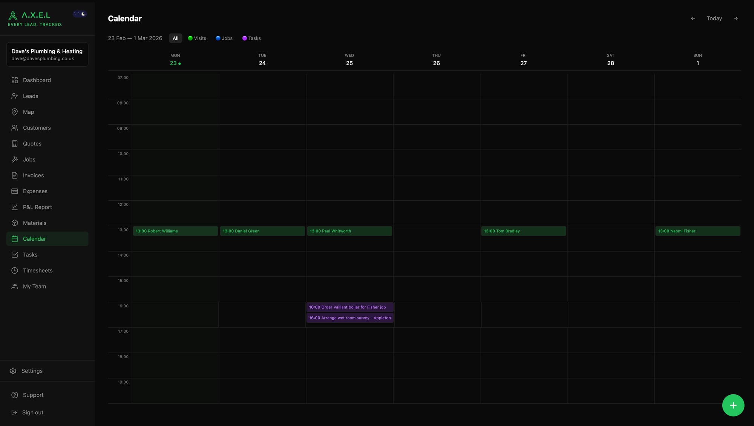Select the Leads icon in the sidebar
Image resolution: width=754 pixels, height=426 pixels.
(31, 96)
